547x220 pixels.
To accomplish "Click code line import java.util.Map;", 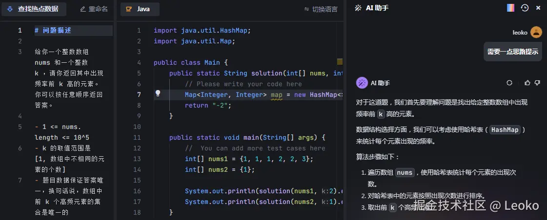I will 195,41.
